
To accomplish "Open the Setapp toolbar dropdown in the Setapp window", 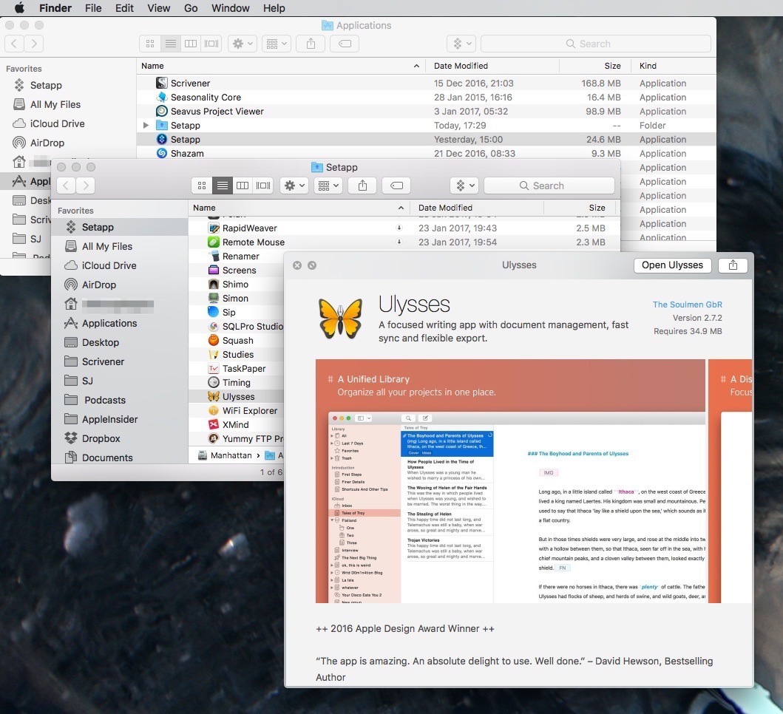I will tap(464, 186).
